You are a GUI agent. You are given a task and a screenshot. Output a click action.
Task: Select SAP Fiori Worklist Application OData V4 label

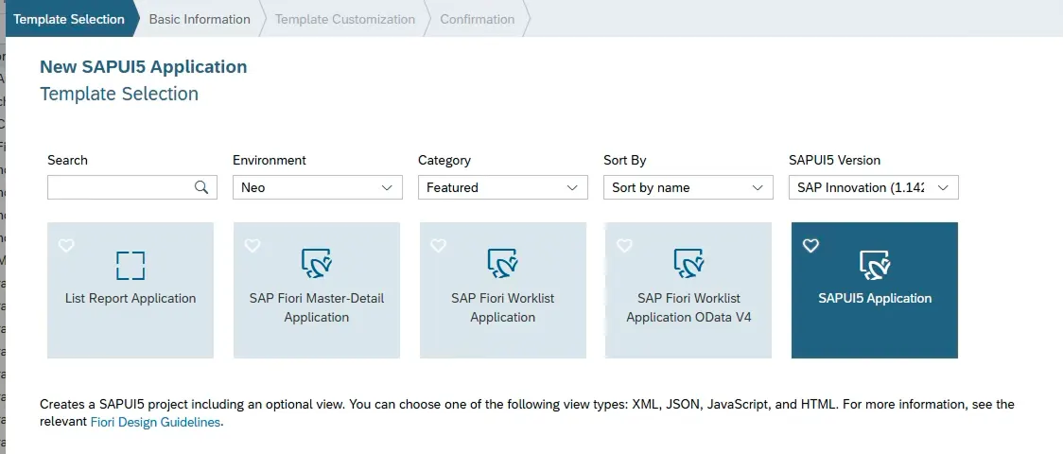point(688,307)
